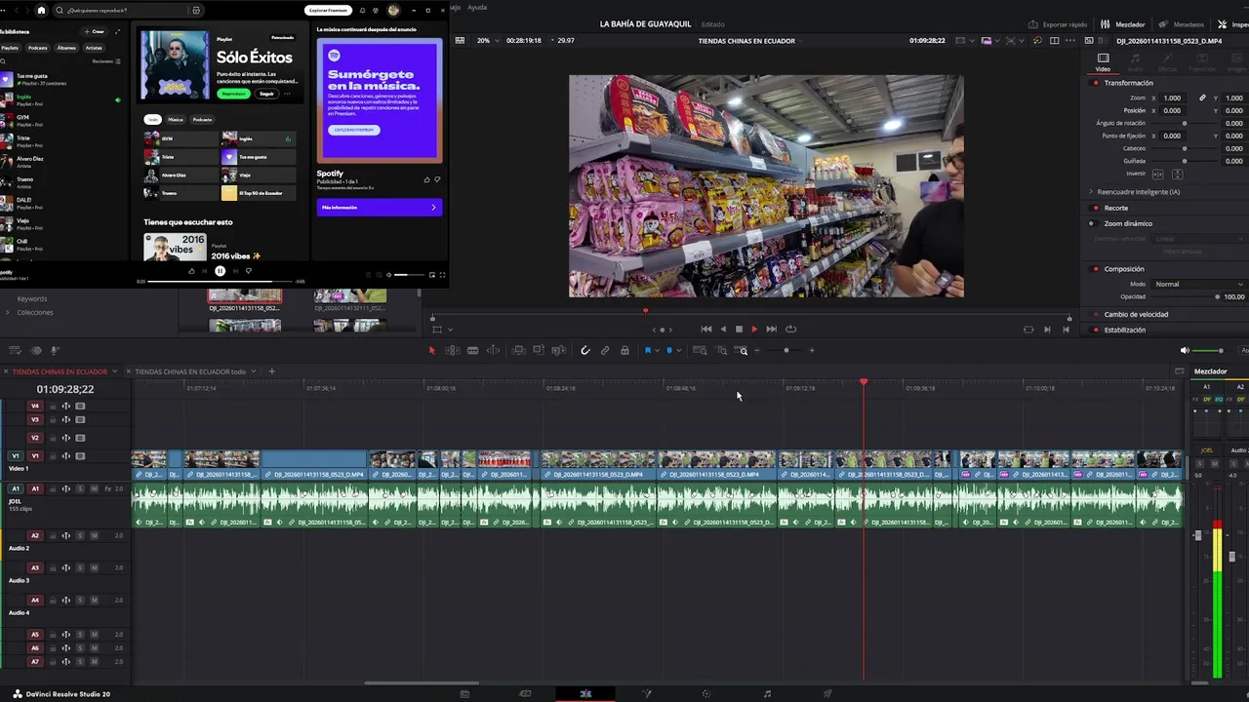
Task: Open dropdown on TIENDAS CHINAS EN ECUADOR todo tab
Action: pyautogui.click(x=255, y=371)
